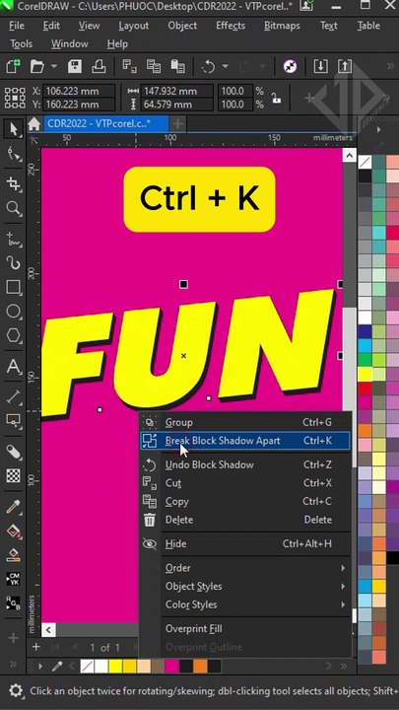Select the Crop tool
399x710 pixels.
tap(13, 183)
